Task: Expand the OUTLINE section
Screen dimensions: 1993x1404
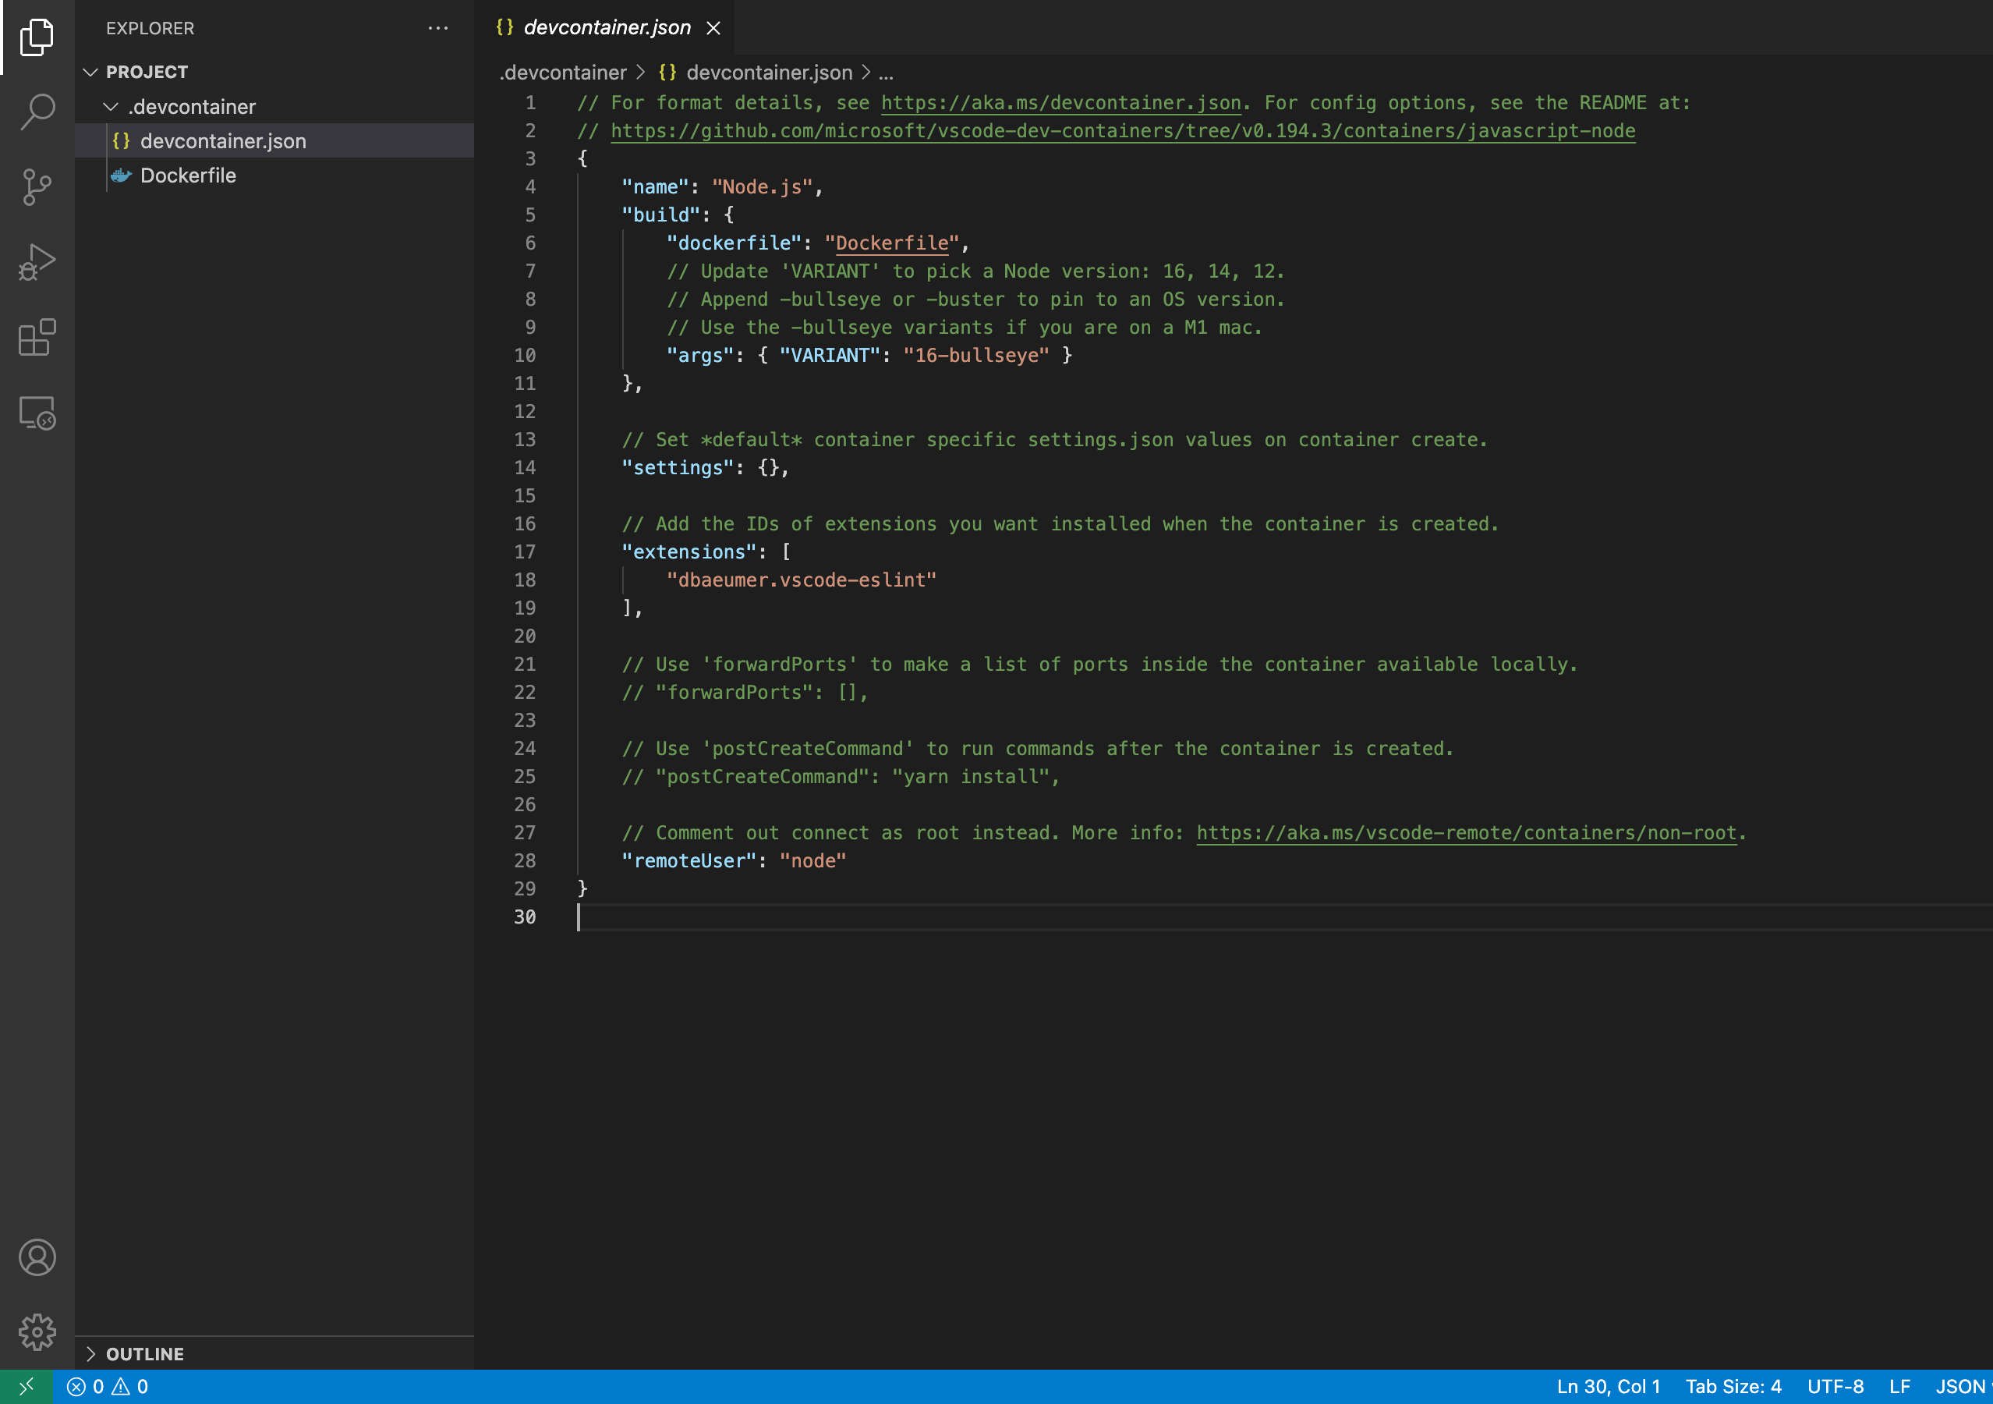Action: click(90, 1353)
